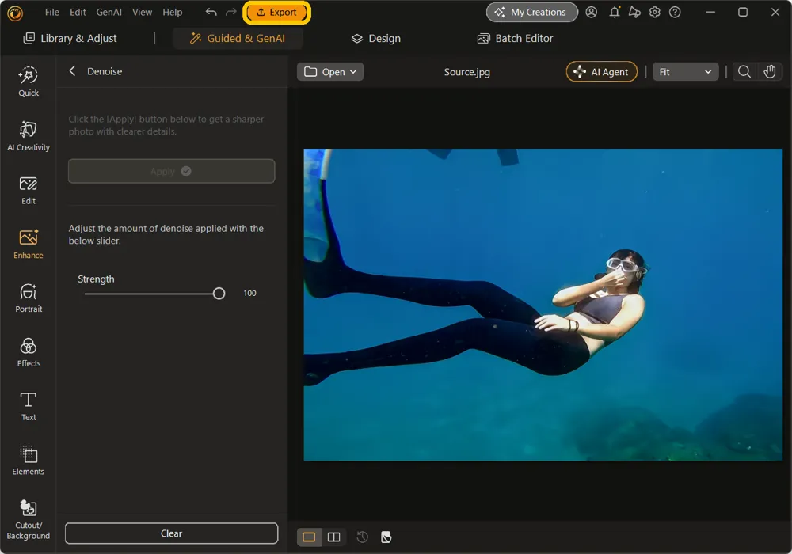Open the File menu
Image resolution: width=792 pixels, height=554 pixels.
click(52, 12)
